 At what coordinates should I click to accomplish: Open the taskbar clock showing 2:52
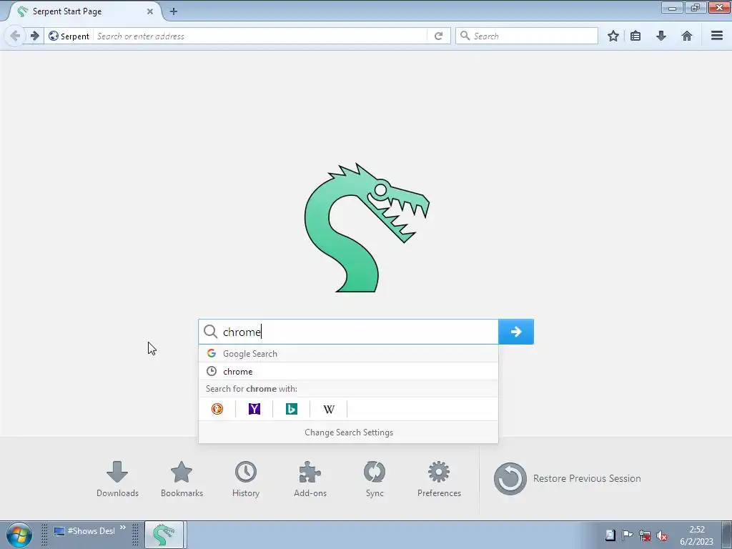click(696, 535)
